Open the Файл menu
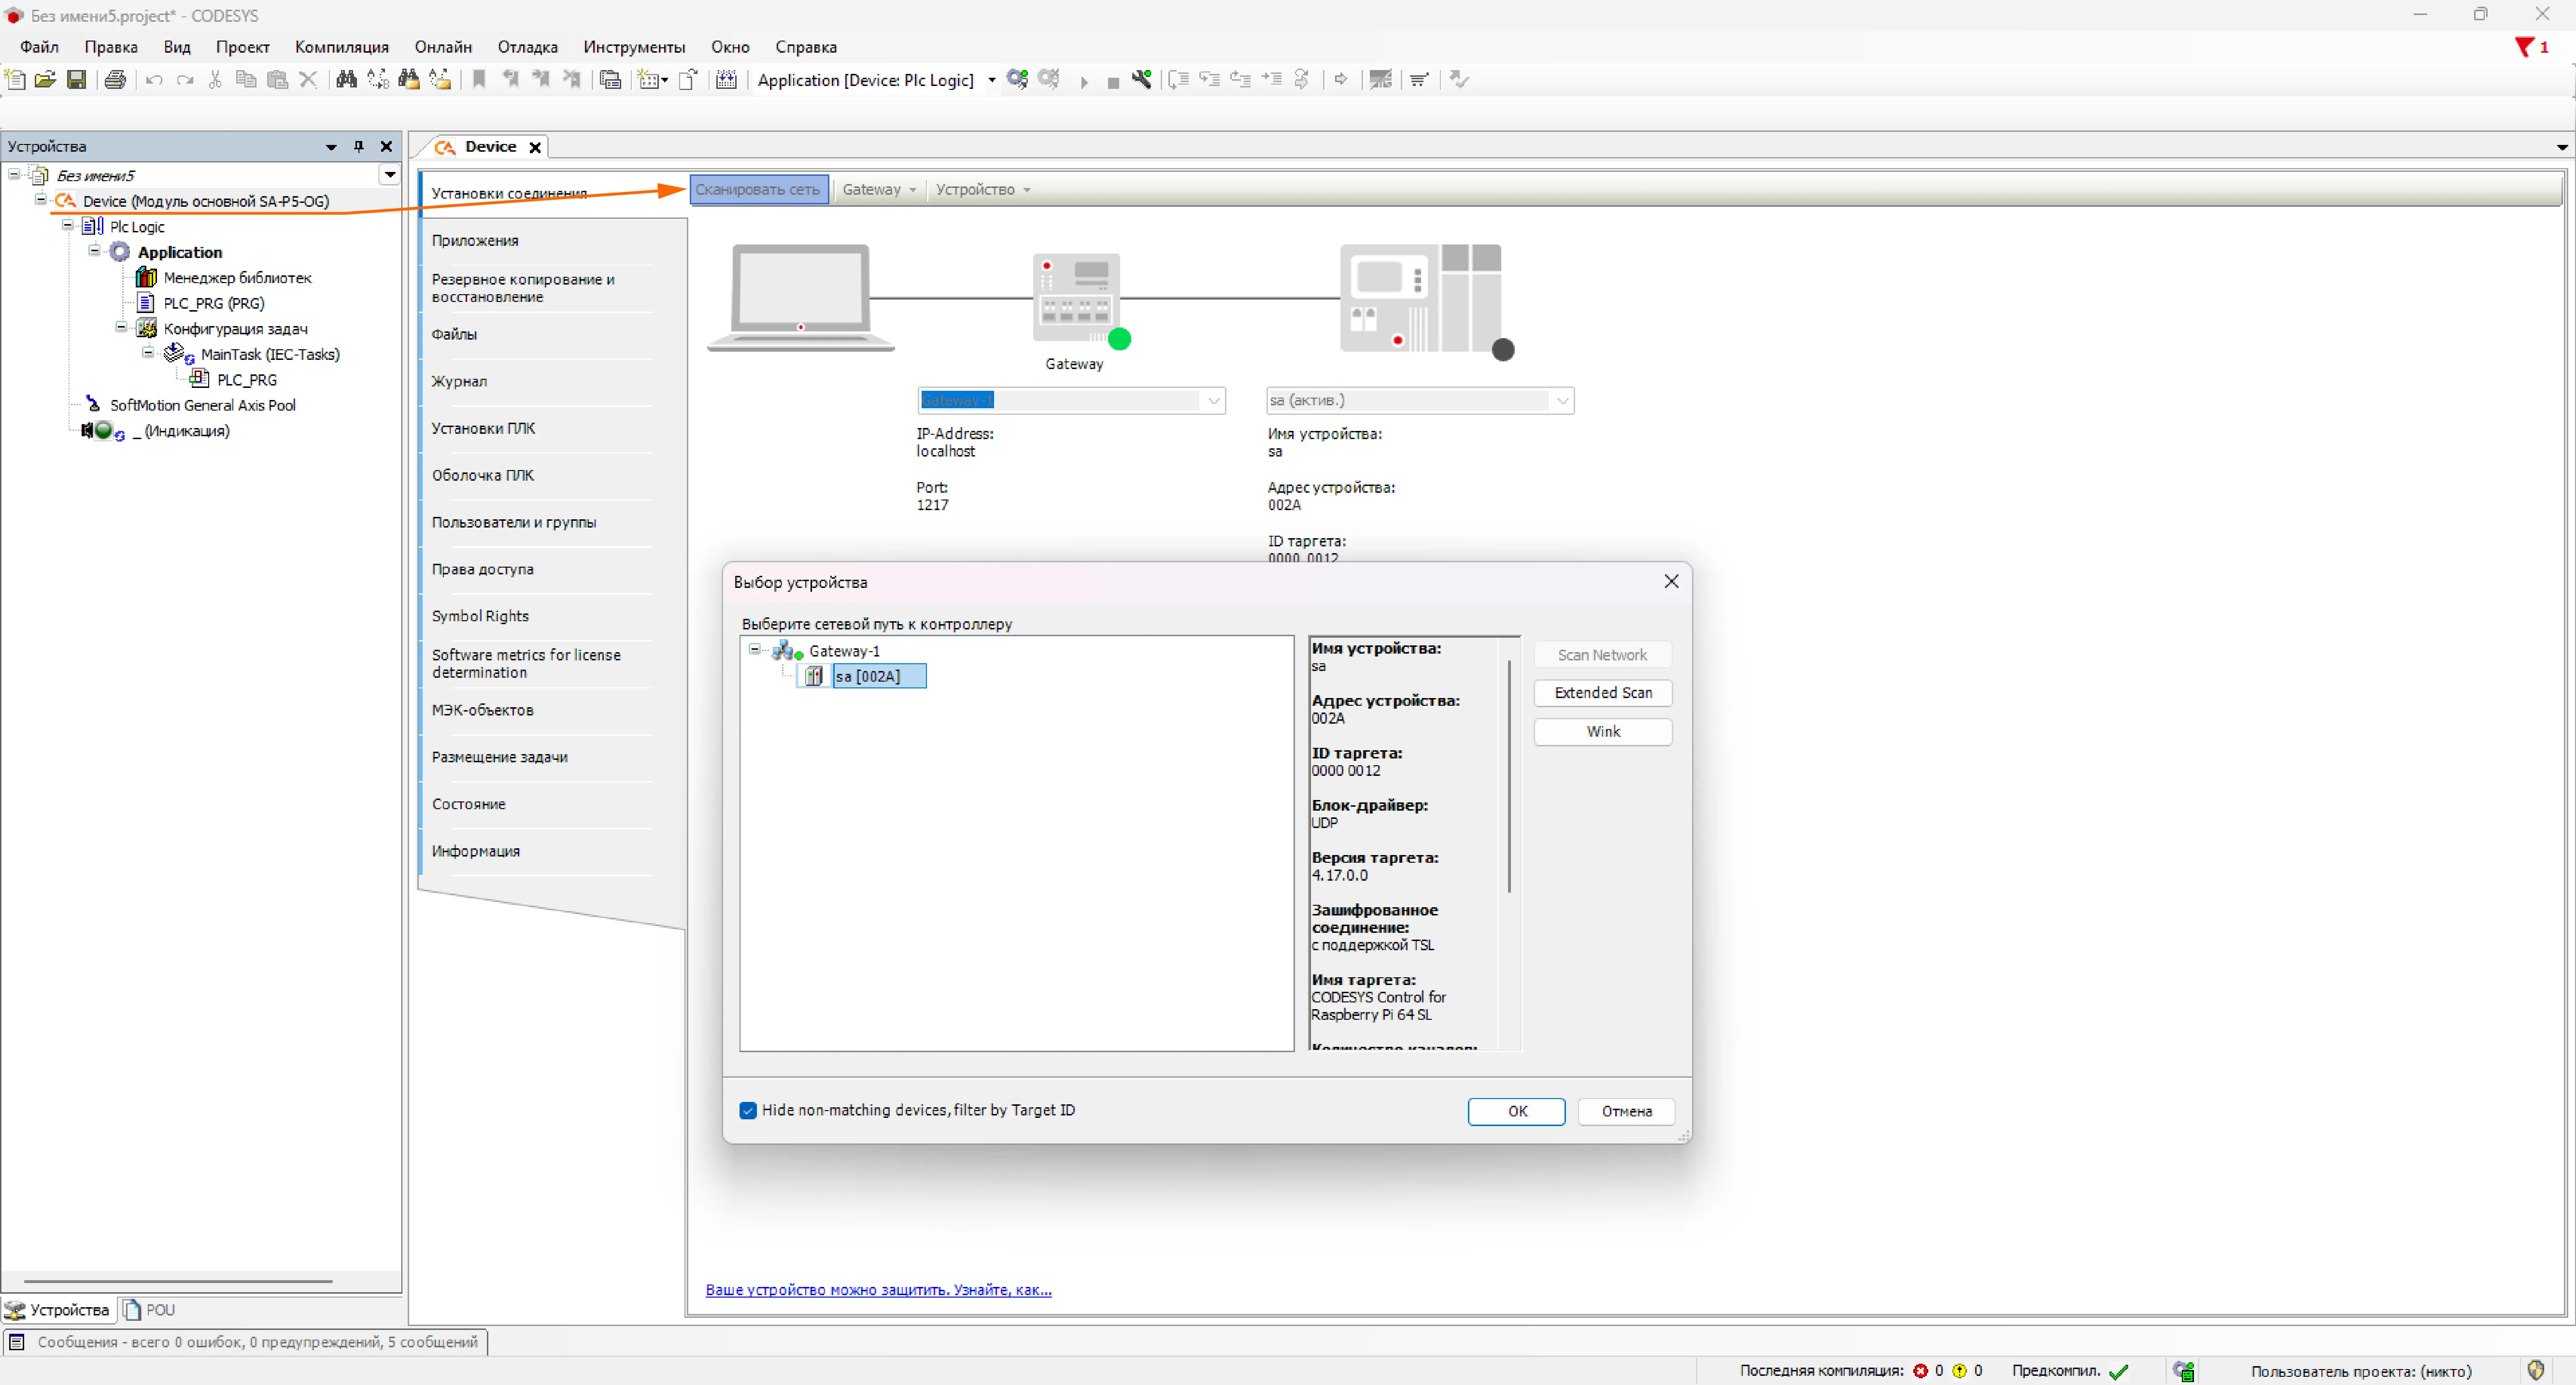 click(39, 47)
